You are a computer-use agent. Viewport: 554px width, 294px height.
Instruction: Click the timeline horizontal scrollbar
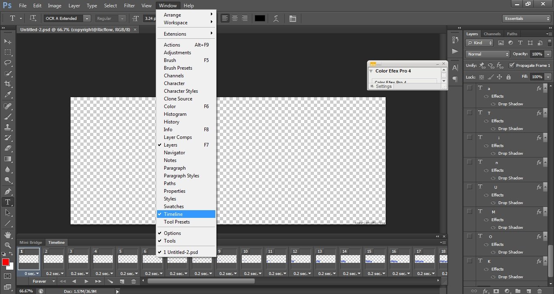pyautogui.click(x=201, y=281)
